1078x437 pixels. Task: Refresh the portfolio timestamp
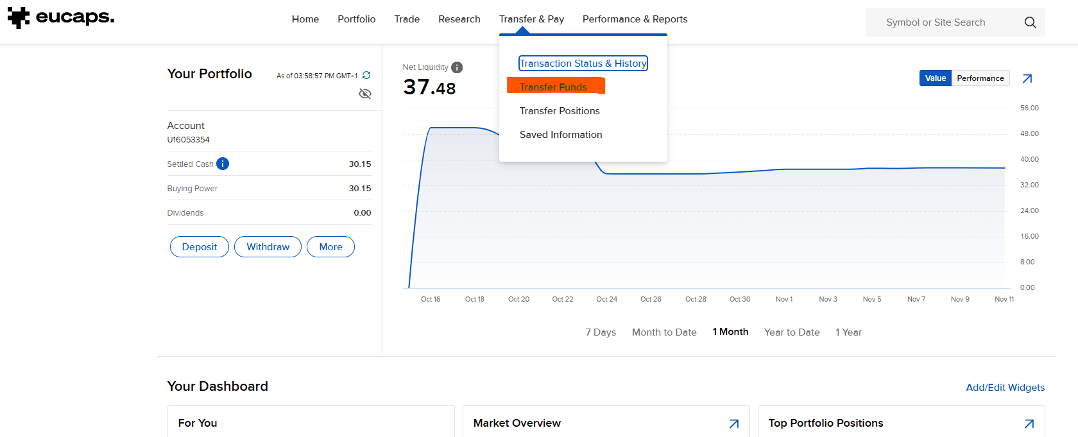click(x=366, y=75)
